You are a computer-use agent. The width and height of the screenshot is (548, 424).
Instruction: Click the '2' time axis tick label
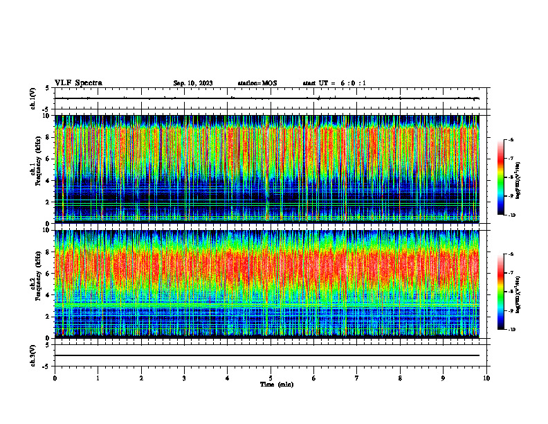(x=141, y=378)
